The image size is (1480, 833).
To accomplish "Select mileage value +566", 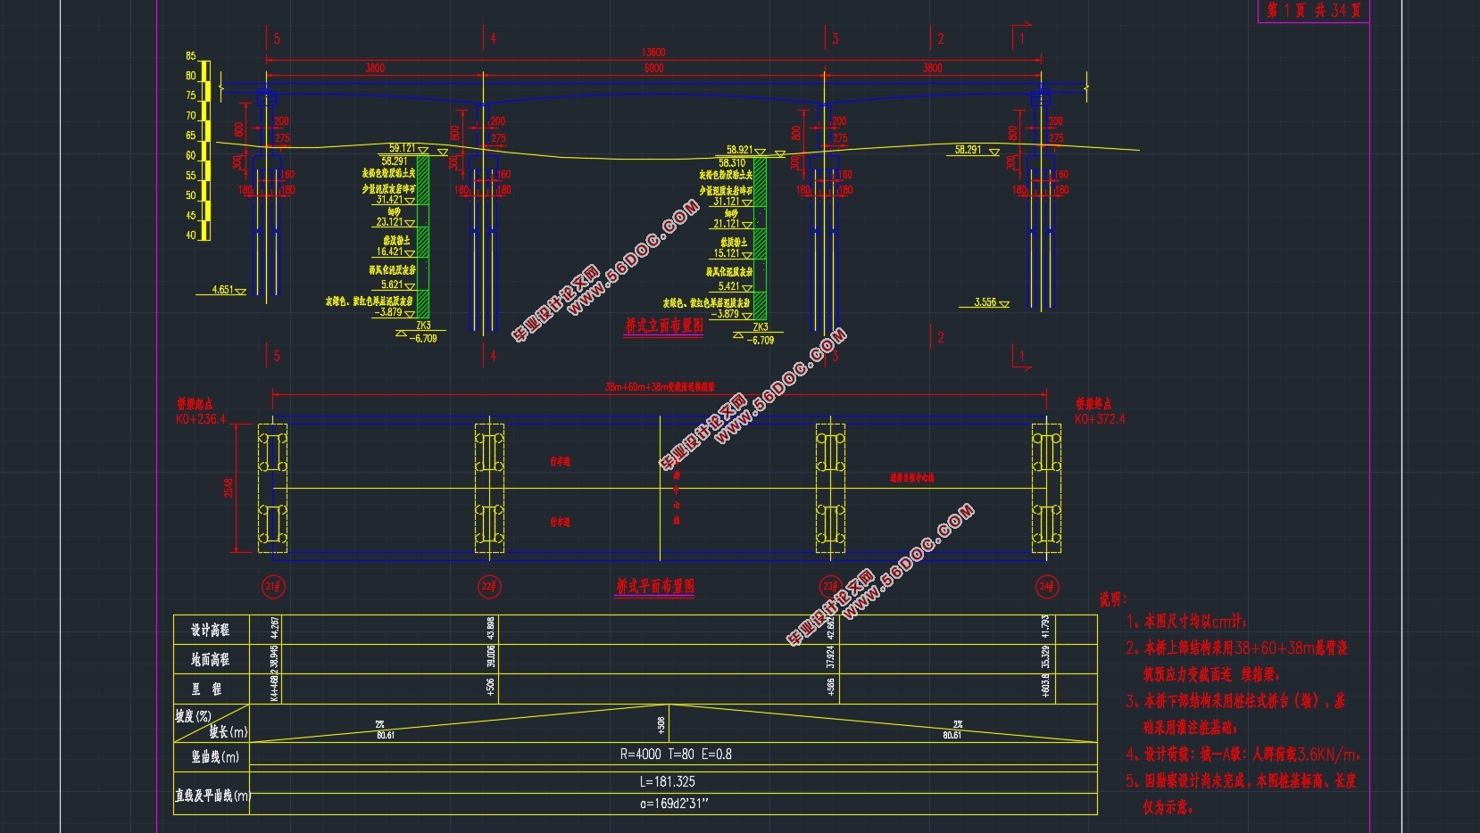I will (x=831, y=688).
